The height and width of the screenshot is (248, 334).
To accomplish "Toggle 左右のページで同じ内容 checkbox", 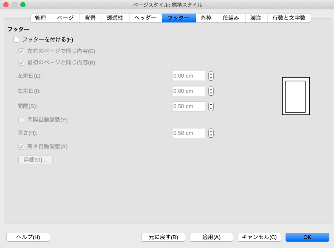I will 21,51.
